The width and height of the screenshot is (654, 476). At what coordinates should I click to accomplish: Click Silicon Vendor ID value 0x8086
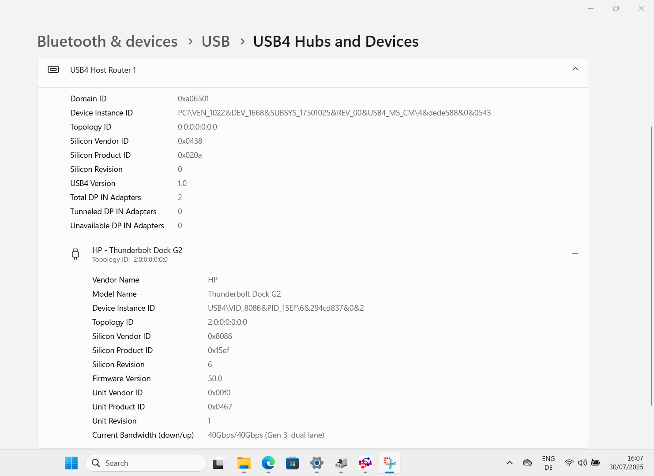click(x=220, y=336)
